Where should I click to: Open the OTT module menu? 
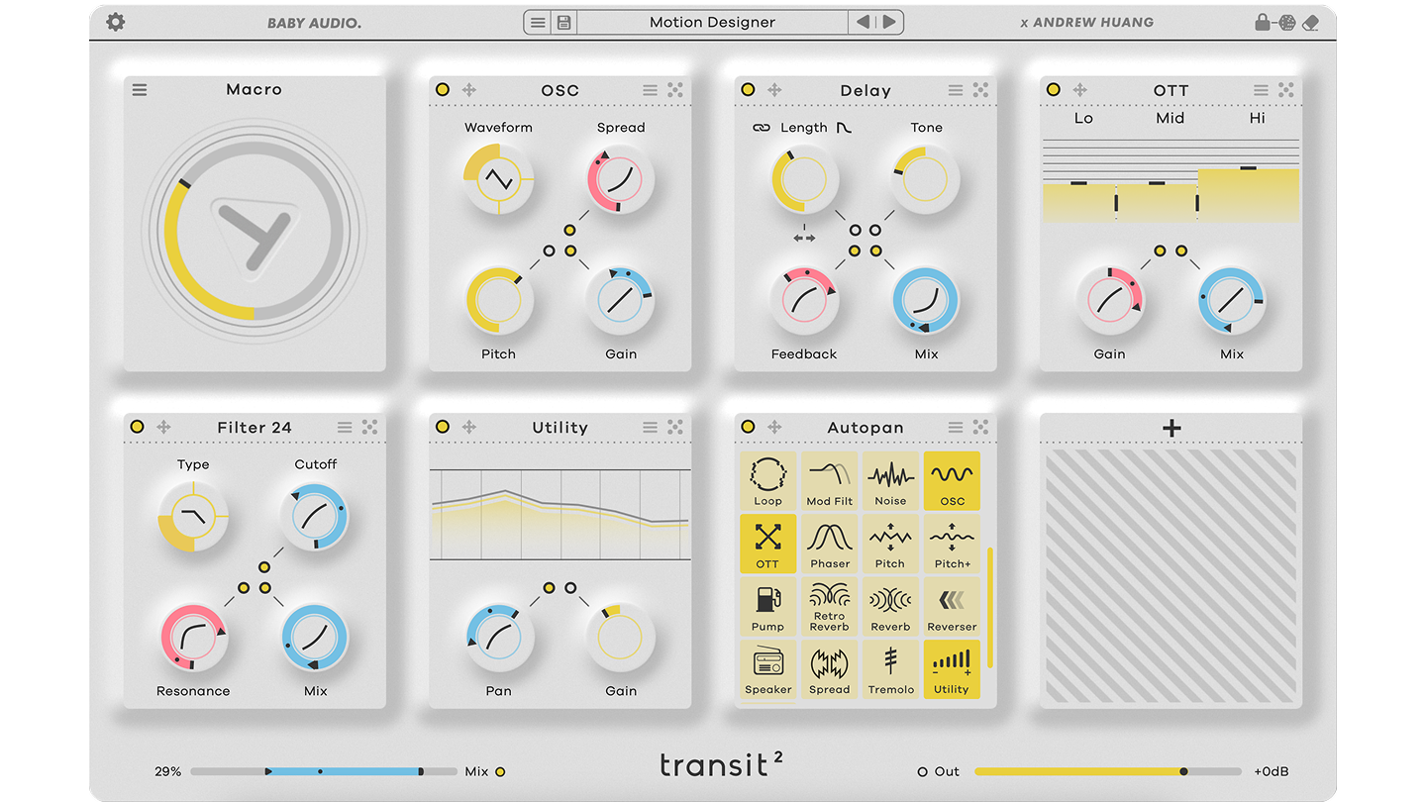pyautogui.click(x=1261, y=90)
